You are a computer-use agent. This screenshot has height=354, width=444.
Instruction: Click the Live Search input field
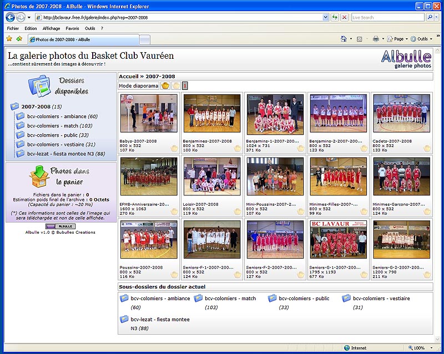[x=387, y=18]
